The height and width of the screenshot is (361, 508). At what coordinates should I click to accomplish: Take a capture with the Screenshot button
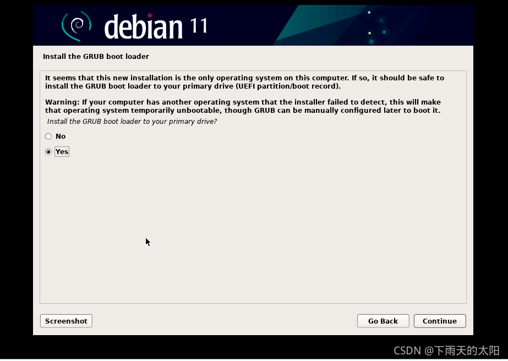point(65,321)
